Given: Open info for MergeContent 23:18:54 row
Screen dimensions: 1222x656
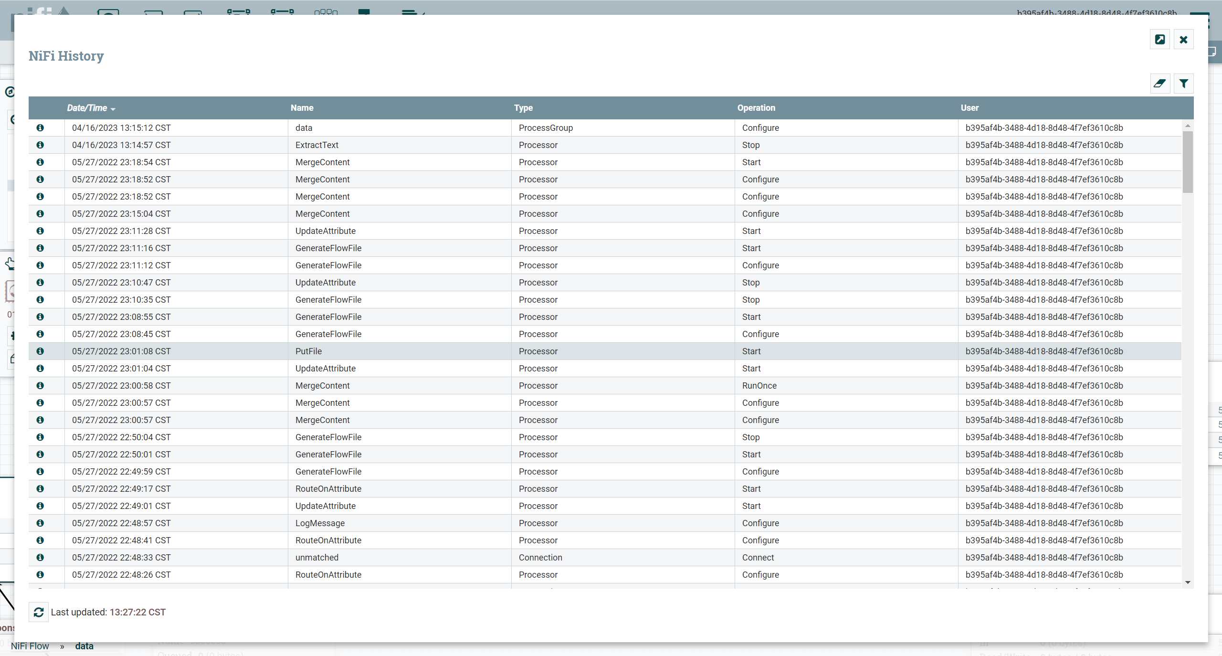Looking at the screenshot, I should coord(40,162).
